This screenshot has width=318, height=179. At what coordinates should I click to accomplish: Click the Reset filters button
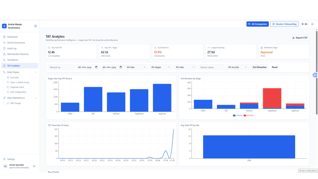pyautogui.click(x=275, y=67)
